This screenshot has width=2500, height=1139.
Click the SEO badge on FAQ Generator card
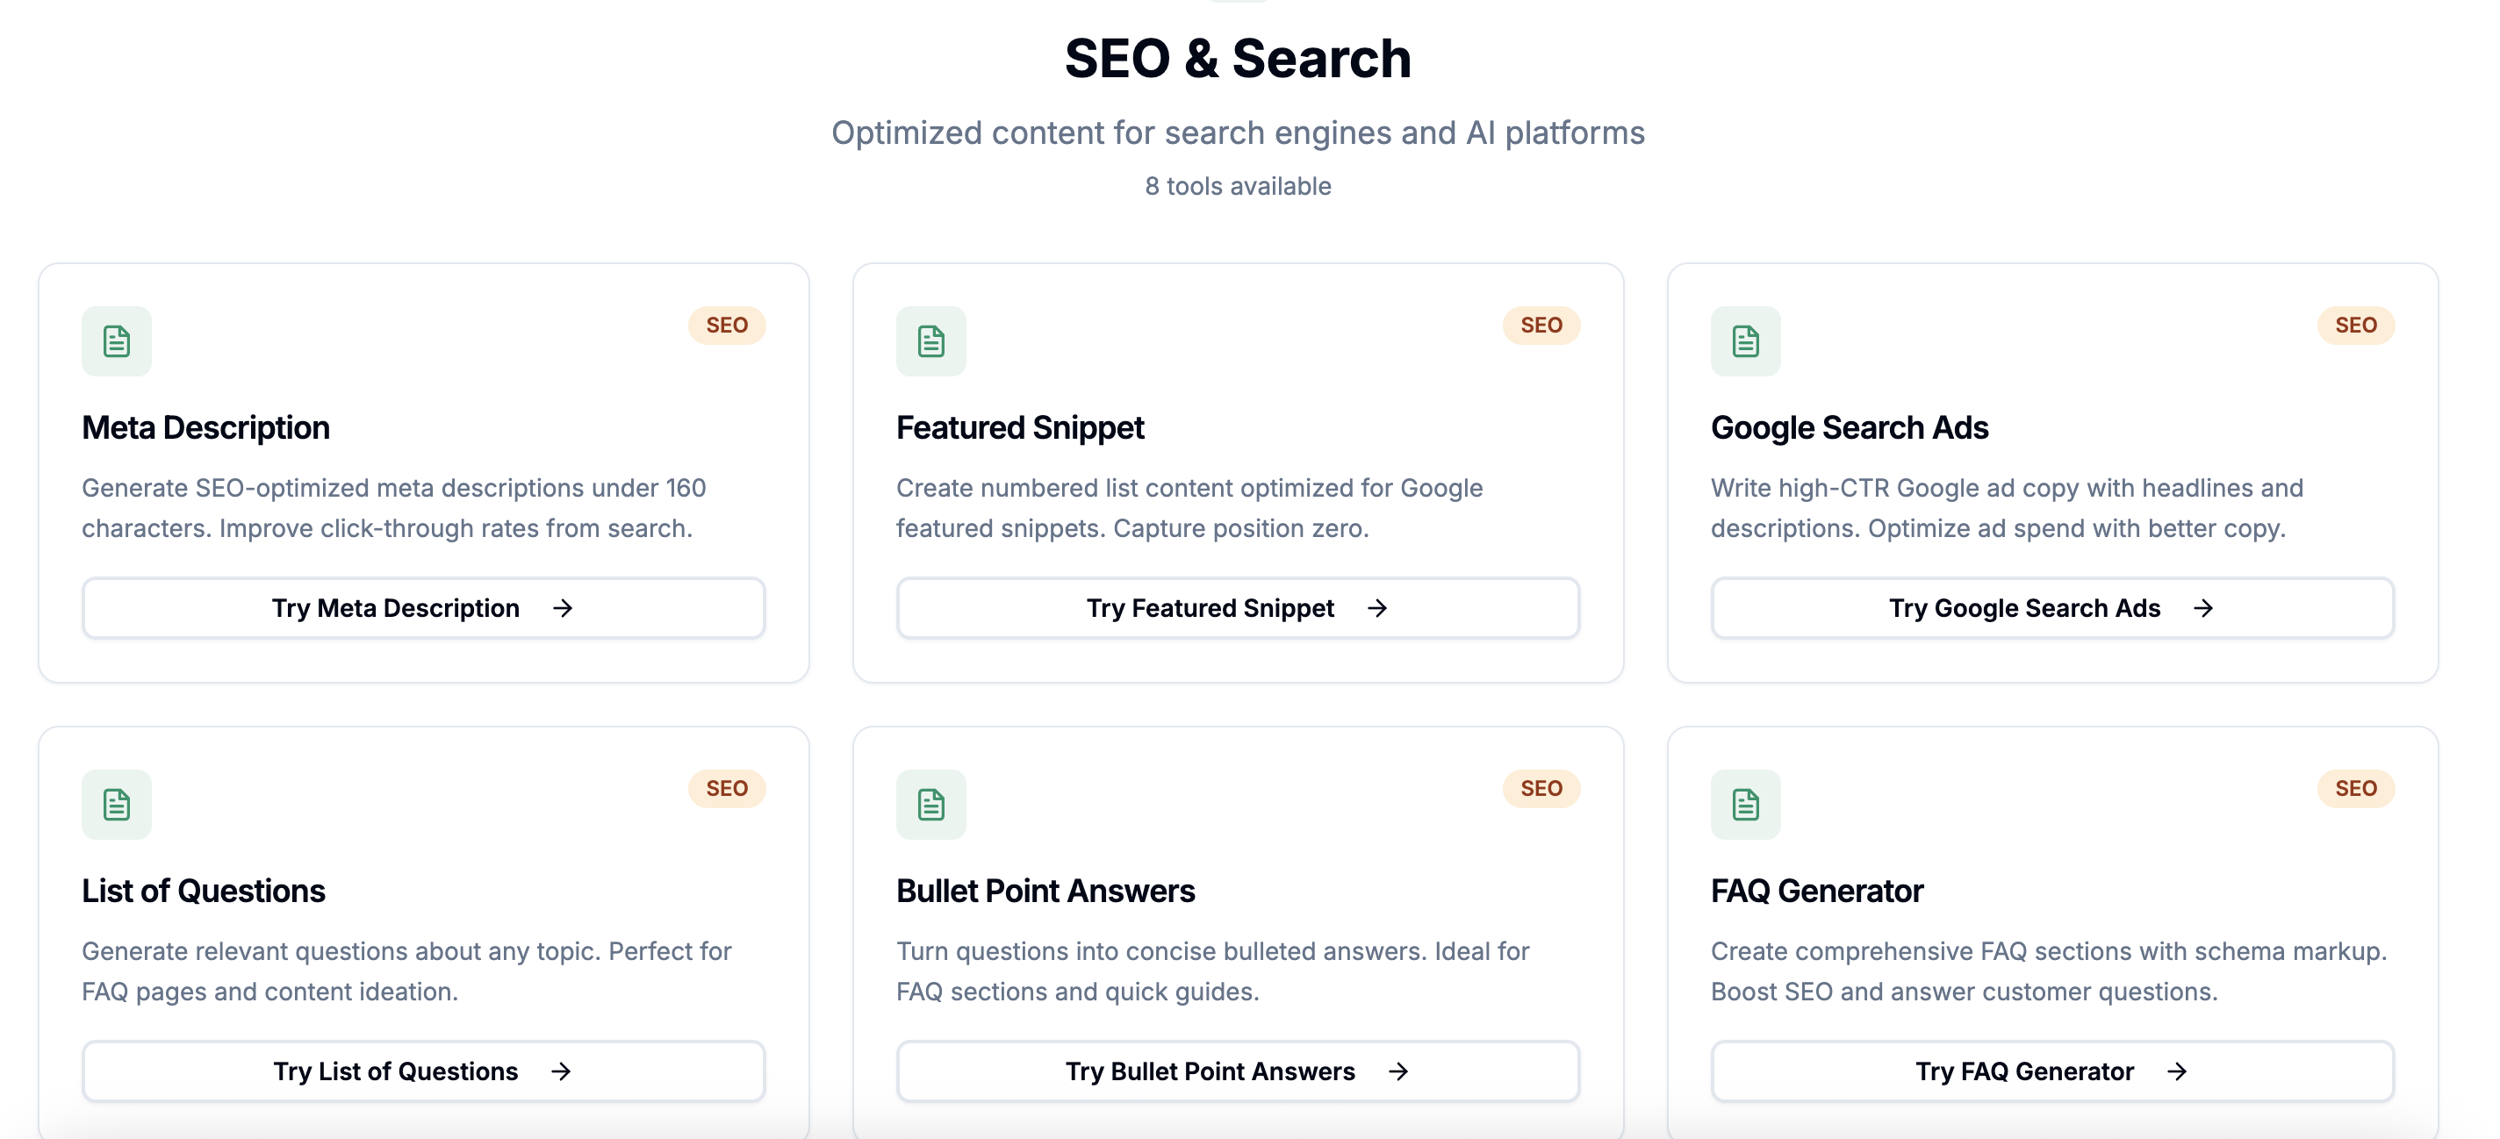pyautogui.click(x=2355, y=788)
